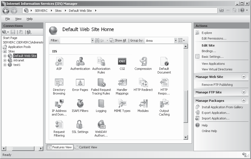Viewport: 251px width, 159px height.
Task: Click Explore in Actions pane
Action: [x=207, y=33]
